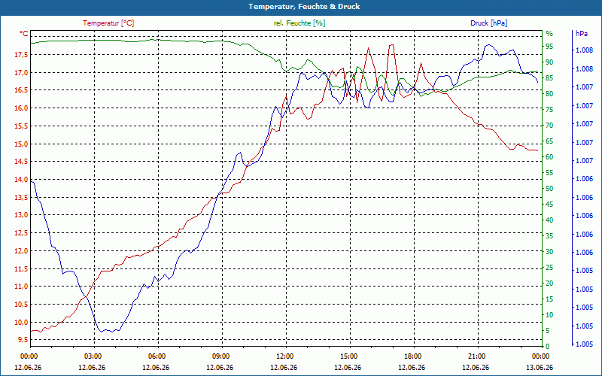Select the green 'rel. Feuchte [%]' legend label
This screenshot has height=376, width=602.
[299, 23]
